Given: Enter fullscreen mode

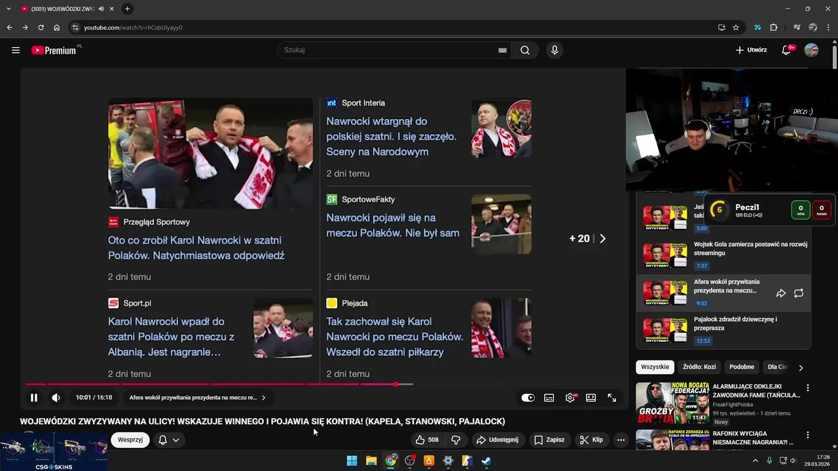Looking at the screenshot, I should pos(612,397).
